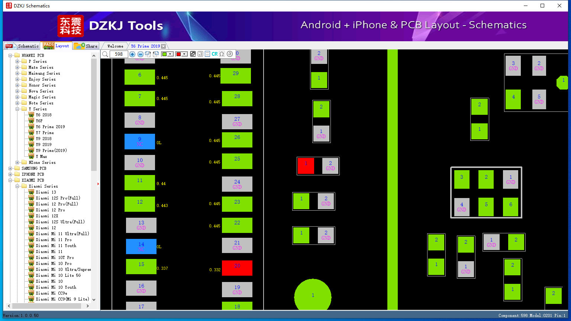Click the circular reset arrow icon
The image size is (571, 321).
[x=230, y=54]
